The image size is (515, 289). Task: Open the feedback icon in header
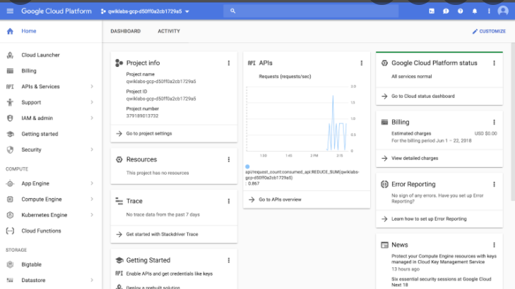pos(446,11)
